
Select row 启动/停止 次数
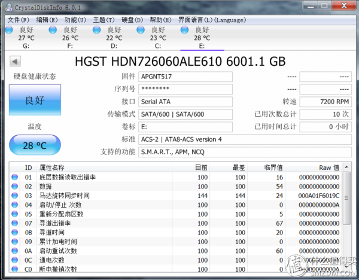176,205
